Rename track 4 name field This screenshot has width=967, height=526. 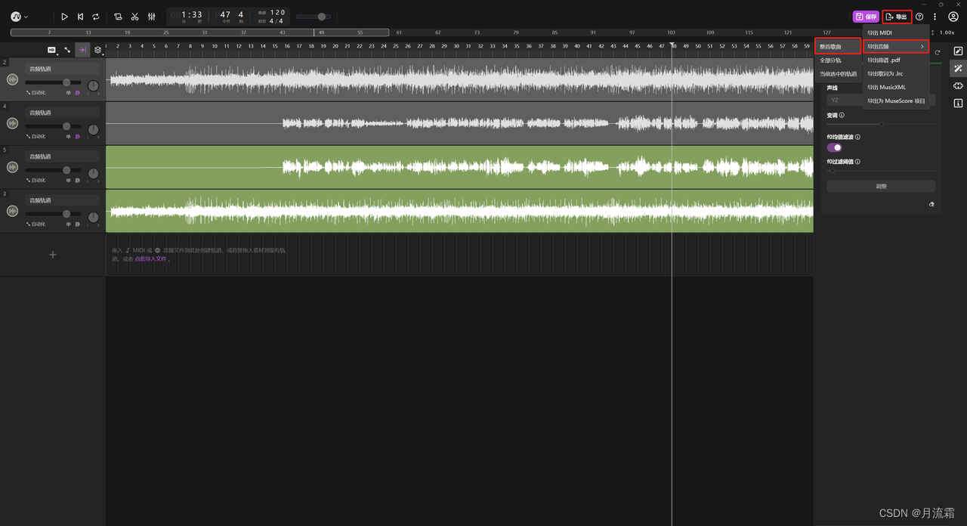[62, 113]
